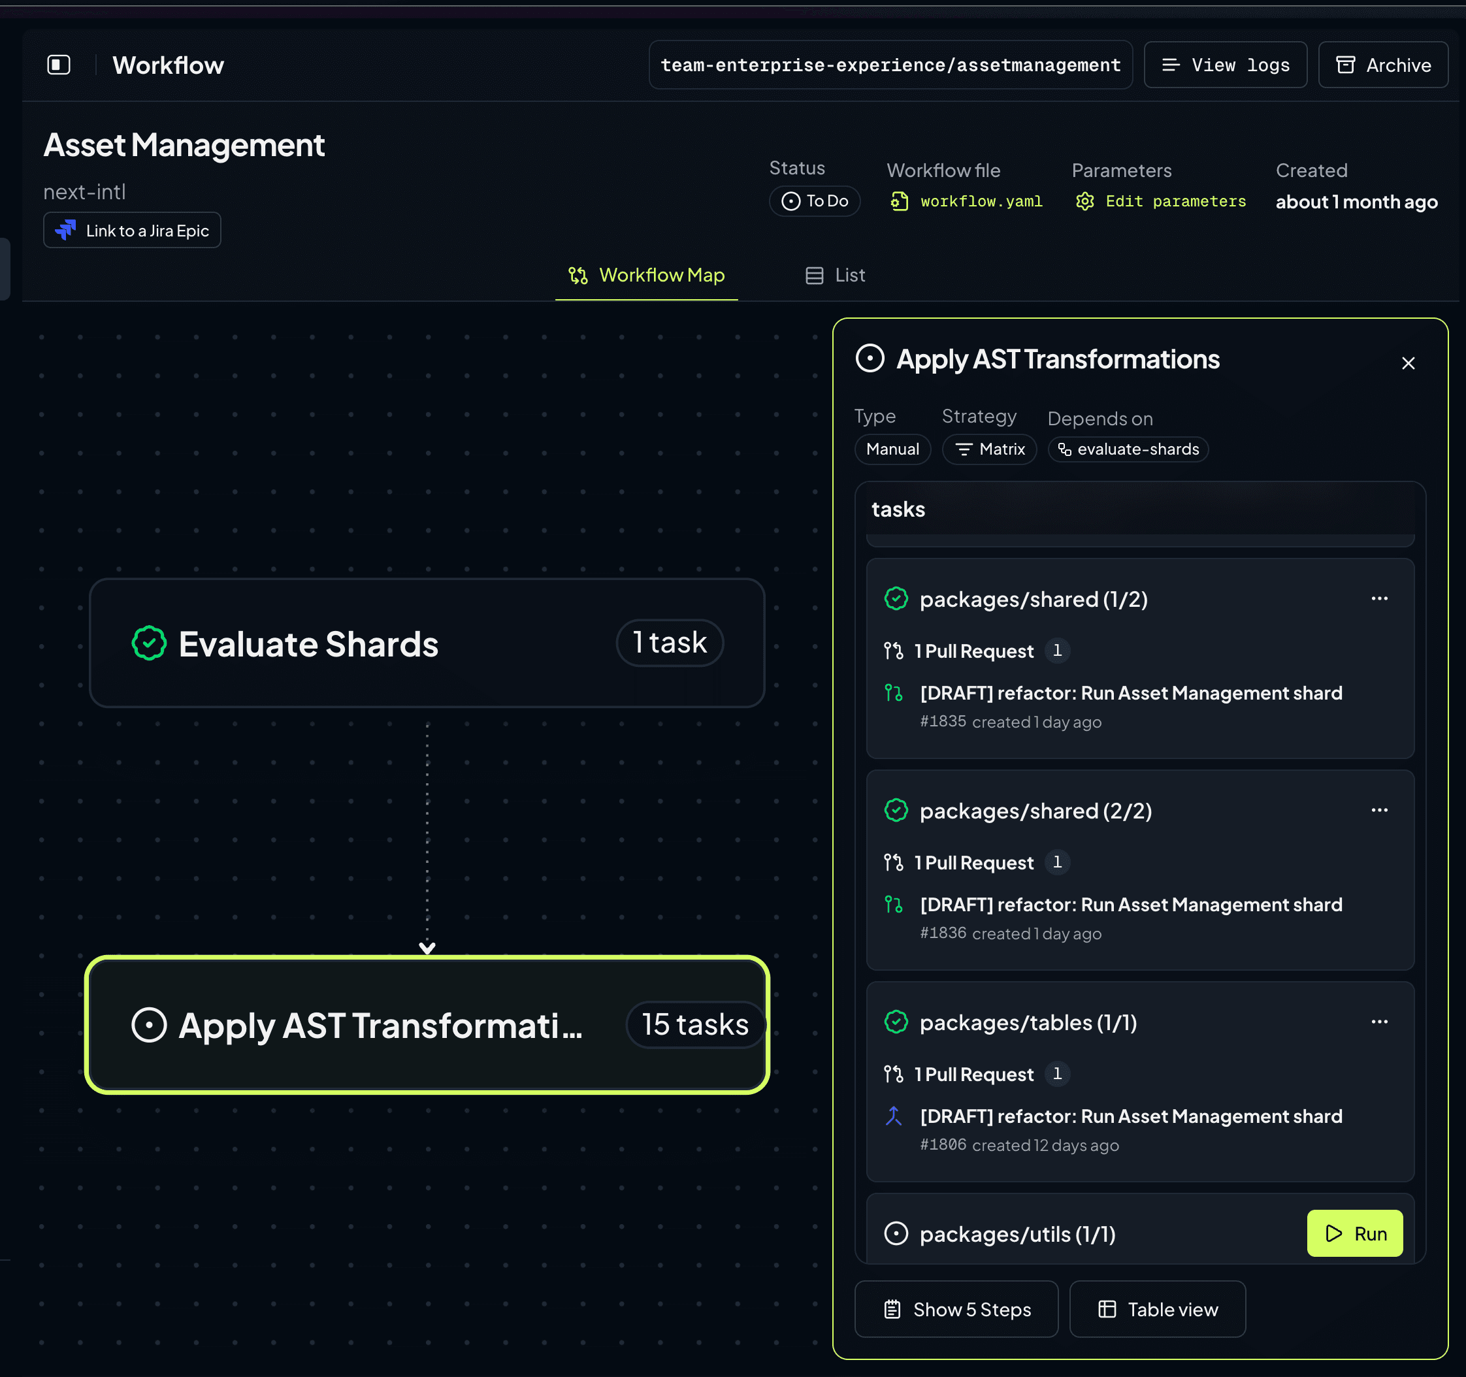The width and height of the screenshot is (1466, 1377).
Task: Toggle the sidebar panel icon
Action: (59, 65)
